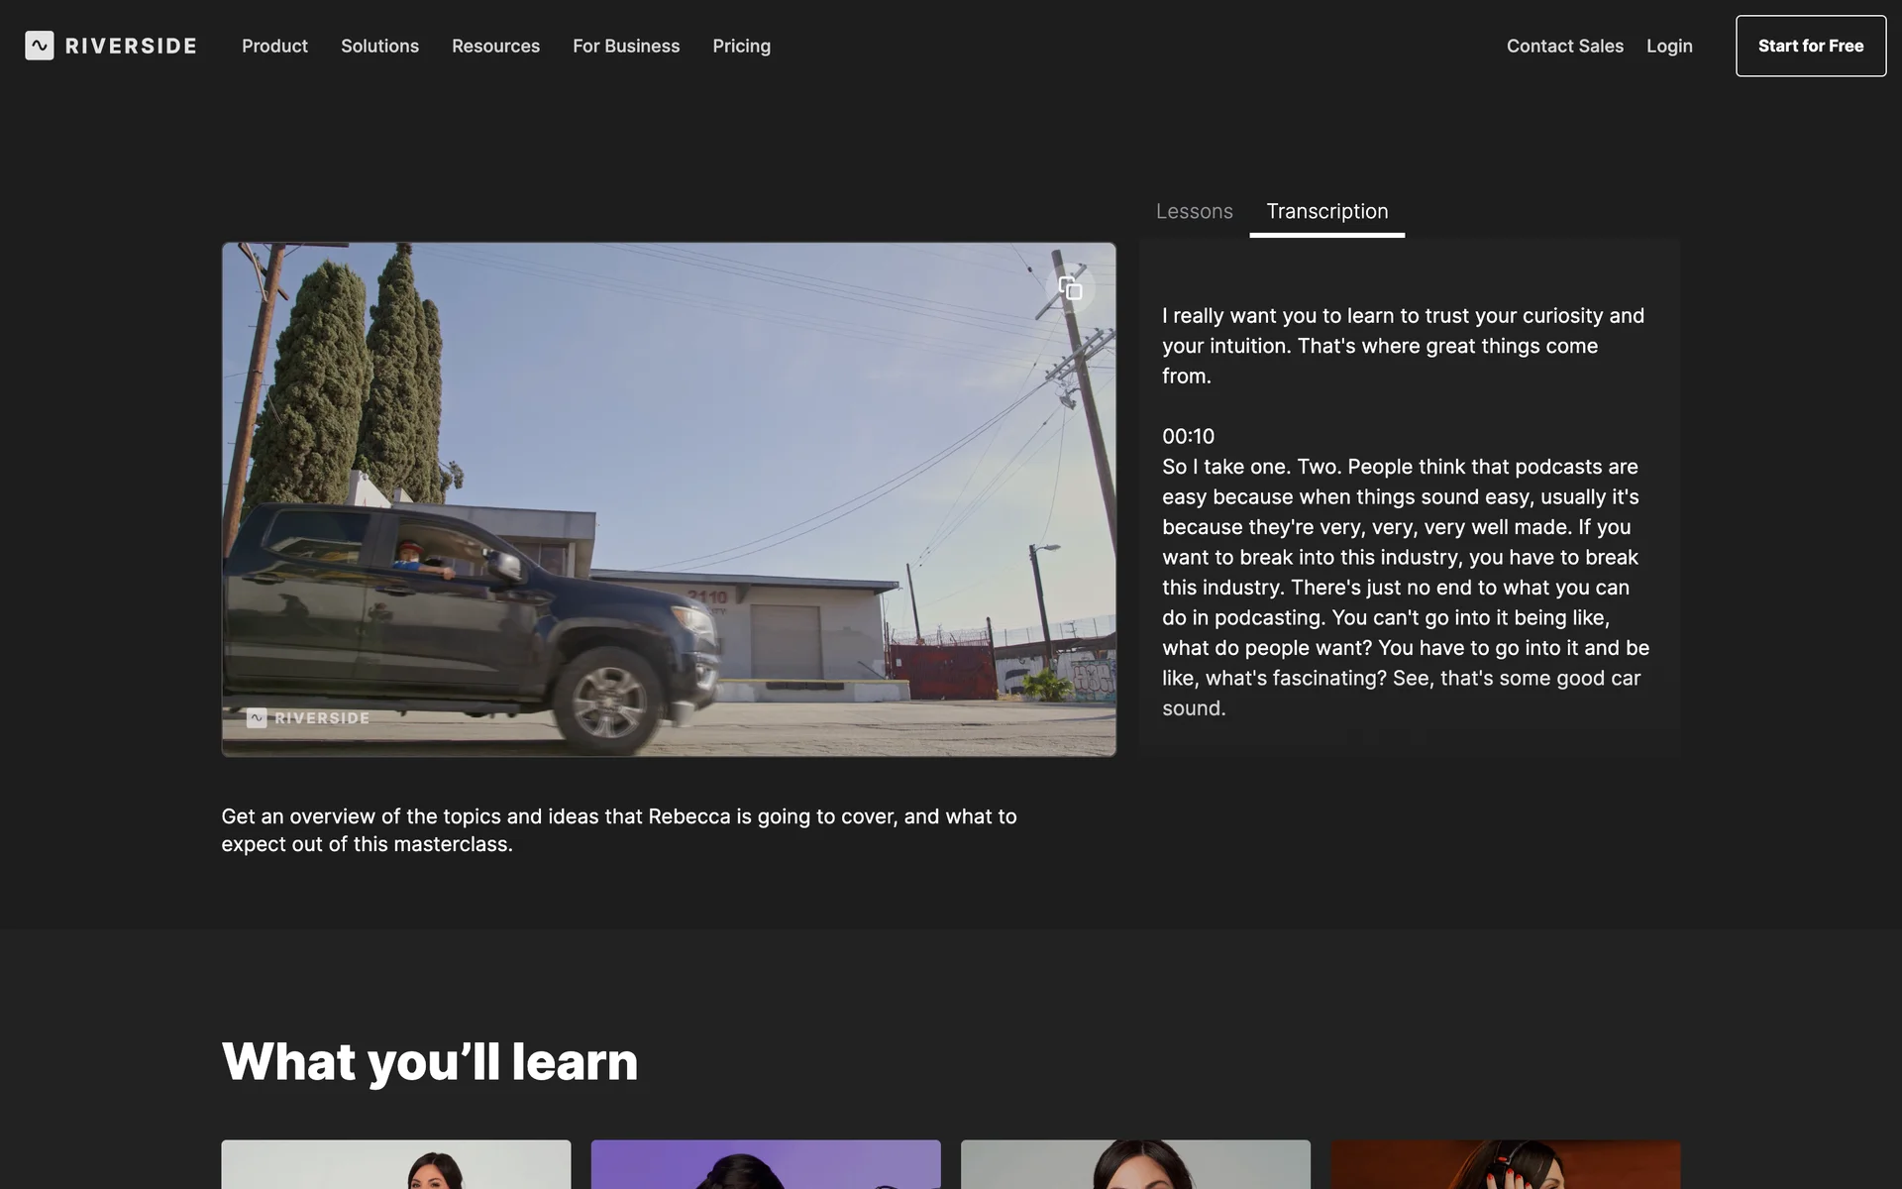This screenshot has width=1902, height=1189.
Task: Open the orange background headphones lesson card
Action: (x=1505, y=1164)
